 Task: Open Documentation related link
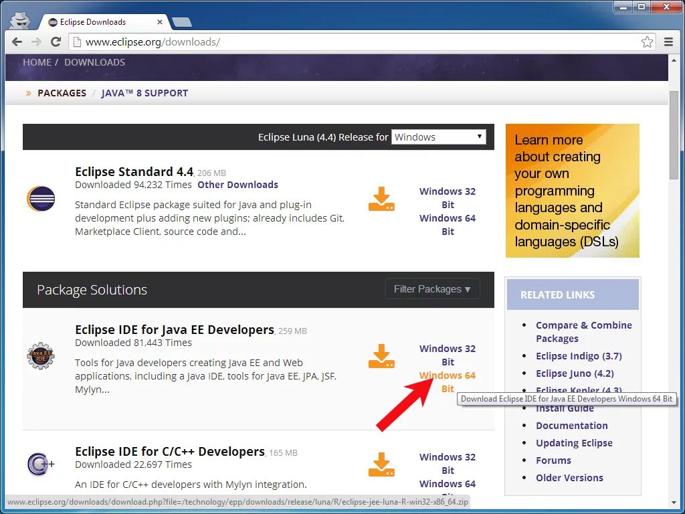(572, 426)
